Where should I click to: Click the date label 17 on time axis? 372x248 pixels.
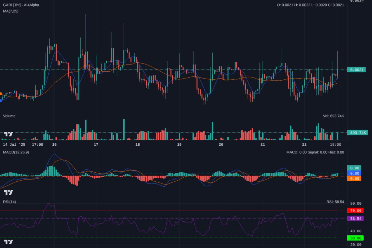click(96, 144)
